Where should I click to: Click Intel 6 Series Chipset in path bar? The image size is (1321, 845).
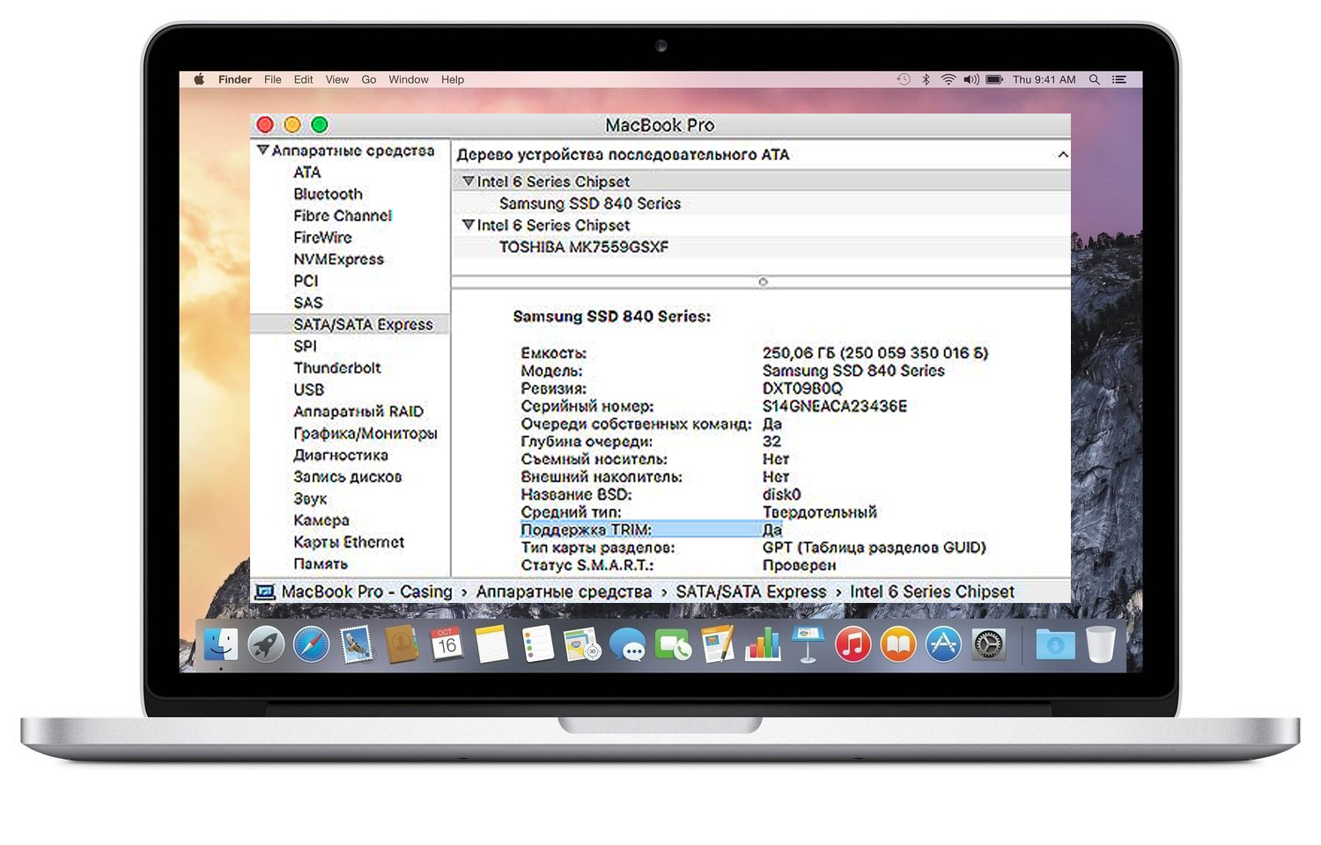[932, 592]
